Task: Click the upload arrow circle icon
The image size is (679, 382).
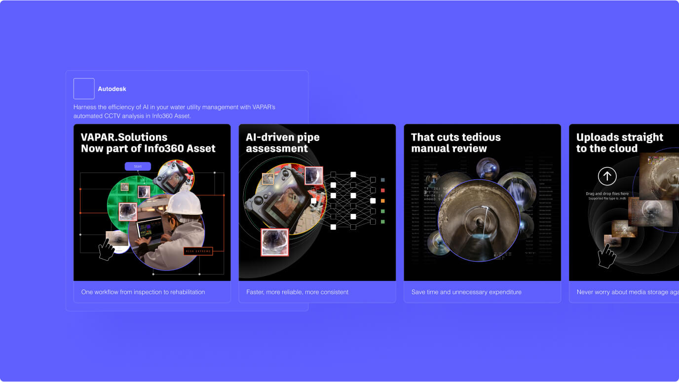Action: pyautogui.click(x=607, y=176)
